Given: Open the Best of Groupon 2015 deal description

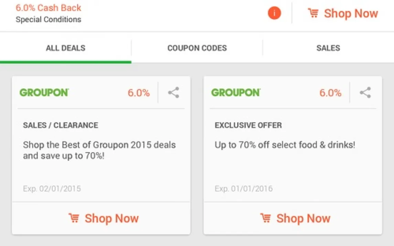Looking at the screenshot, I should point(99,150).
